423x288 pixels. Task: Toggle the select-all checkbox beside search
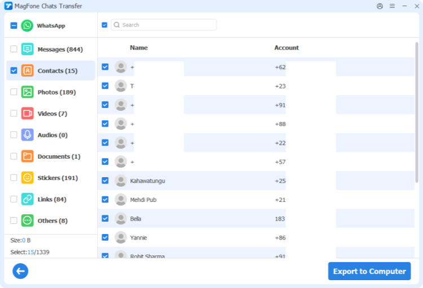point(104,25)
